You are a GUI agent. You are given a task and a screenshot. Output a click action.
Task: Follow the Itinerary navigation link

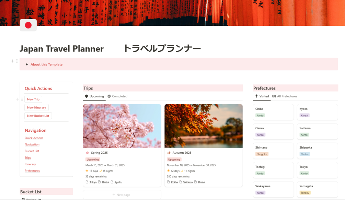click(30, 164)
